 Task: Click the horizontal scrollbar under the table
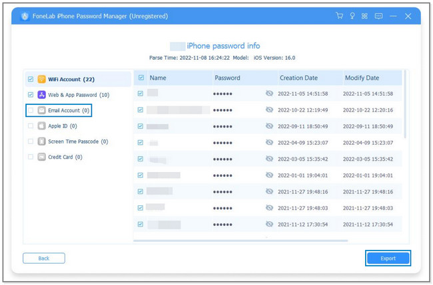[x=240, y=240]
